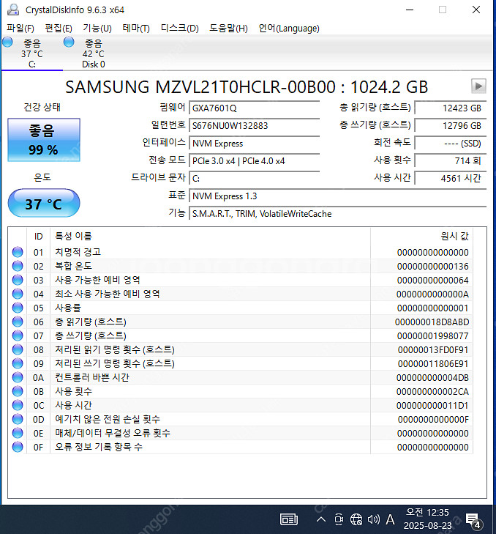The height and width of the screenshot is (534, 496).
Task: Click status orb of attribute 01 치명적 경고
Action: 18,252
